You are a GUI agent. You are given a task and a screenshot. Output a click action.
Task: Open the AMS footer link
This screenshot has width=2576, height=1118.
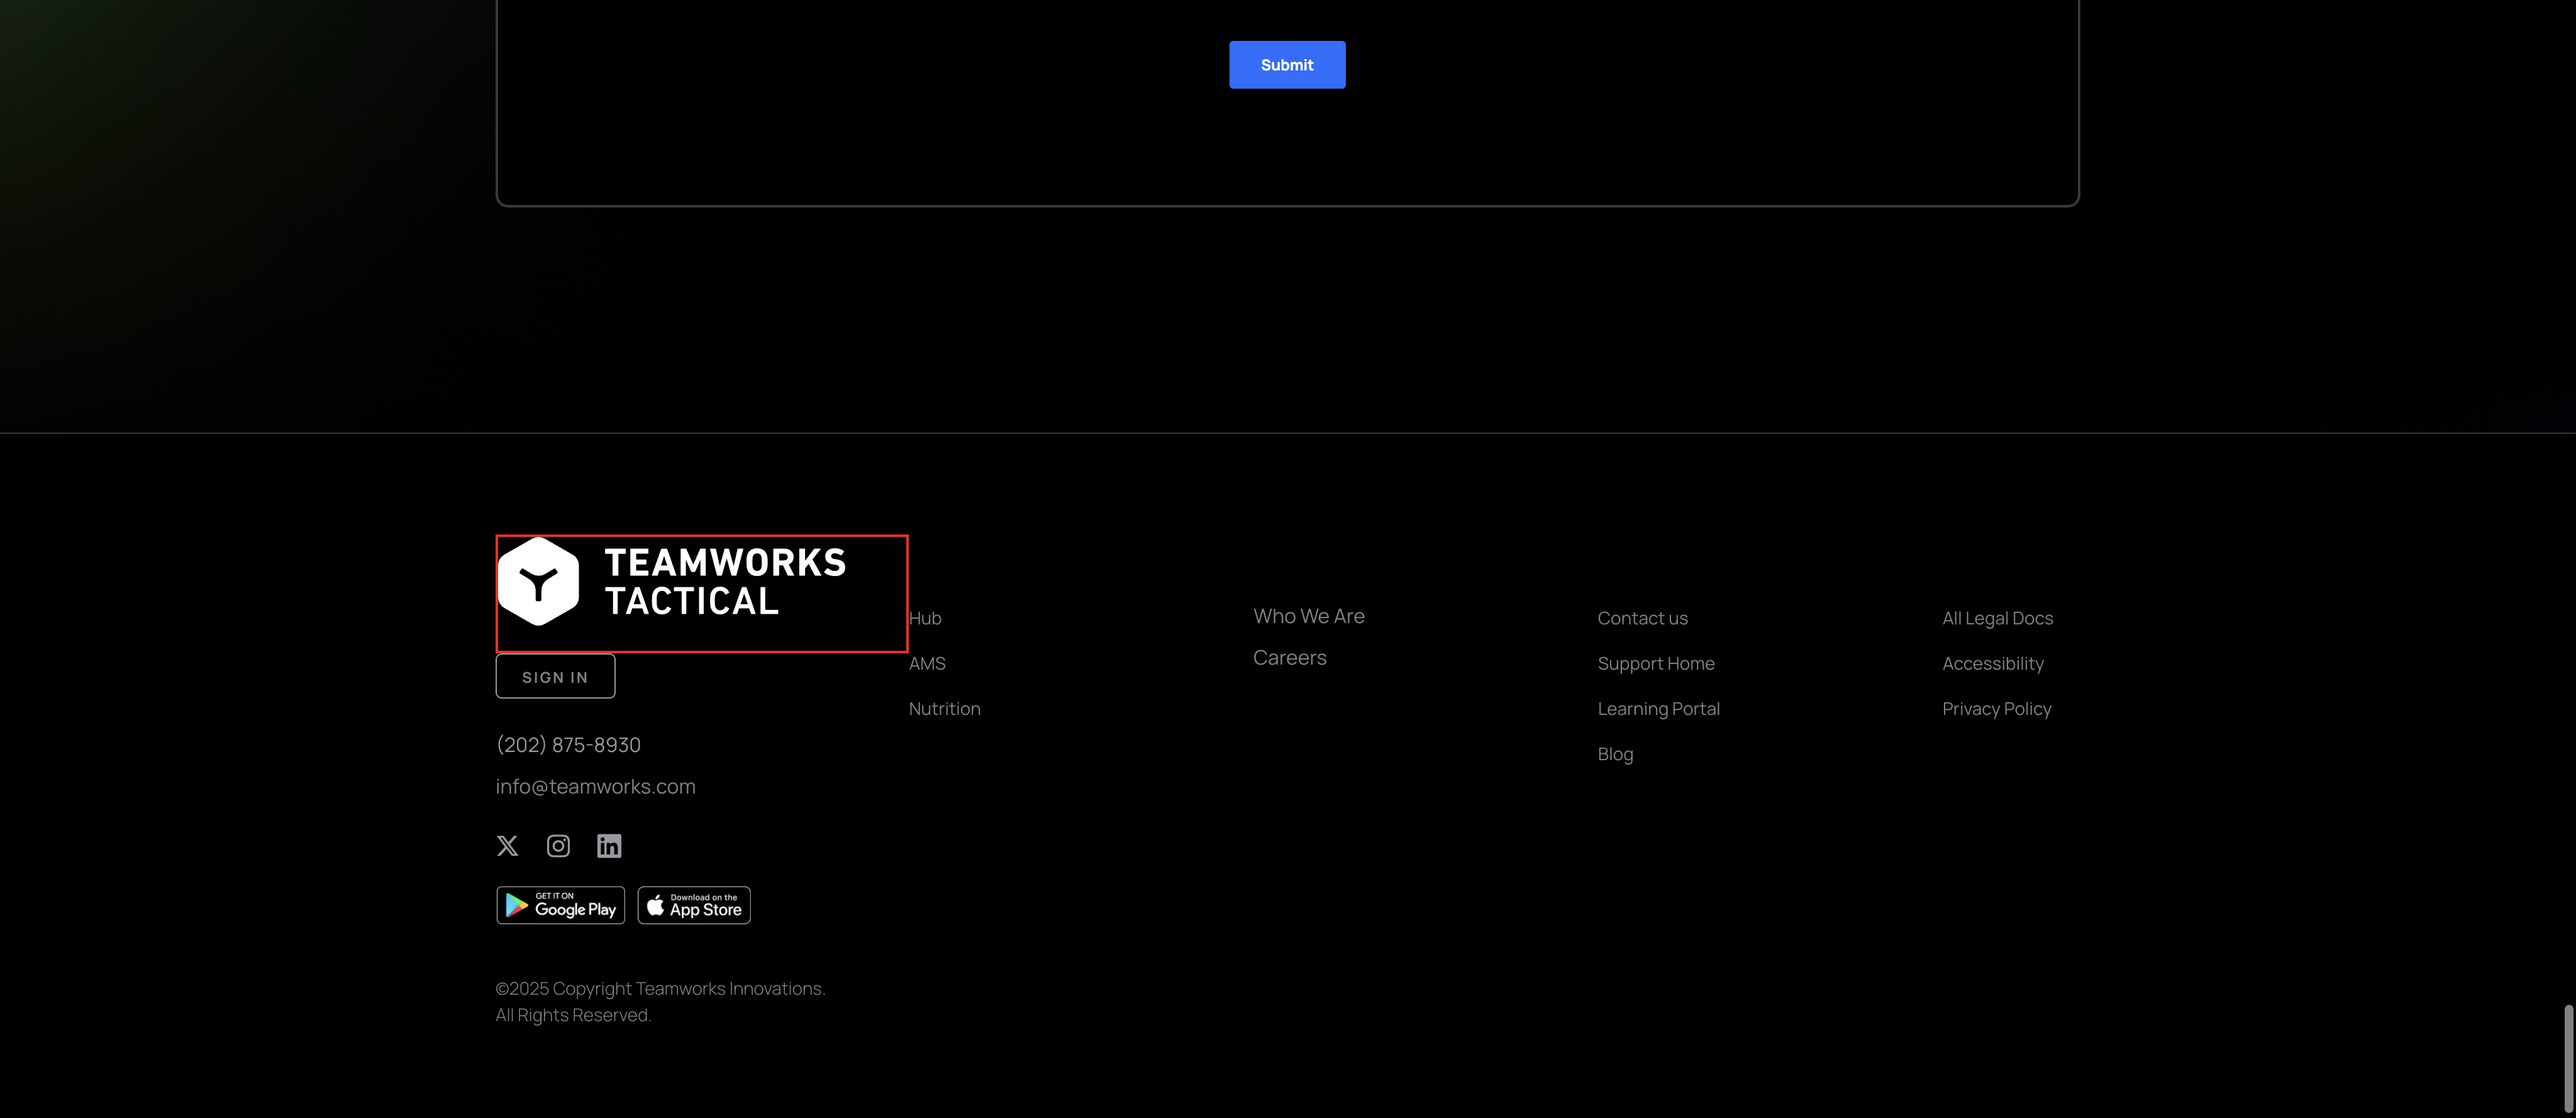coord(927,664)
